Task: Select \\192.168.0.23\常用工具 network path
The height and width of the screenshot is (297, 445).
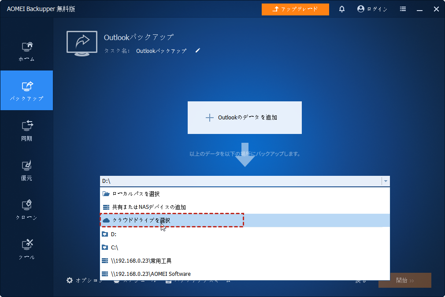Action: [x=245, y=261]
